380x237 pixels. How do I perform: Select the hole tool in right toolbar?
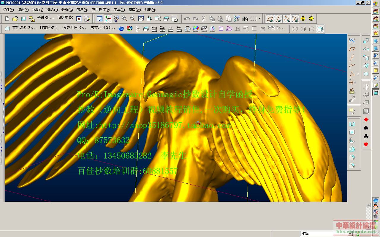[352, 124]
